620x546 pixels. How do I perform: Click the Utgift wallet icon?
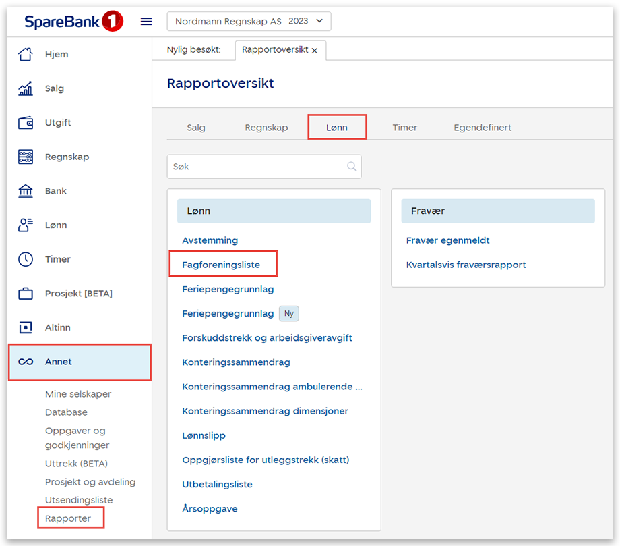click(26, 123)
